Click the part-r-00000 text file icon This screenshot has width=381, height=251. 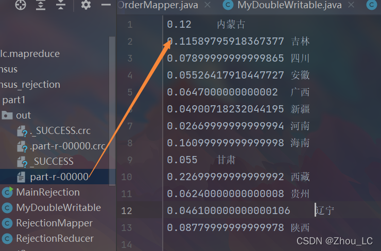(x=21, y=177)
